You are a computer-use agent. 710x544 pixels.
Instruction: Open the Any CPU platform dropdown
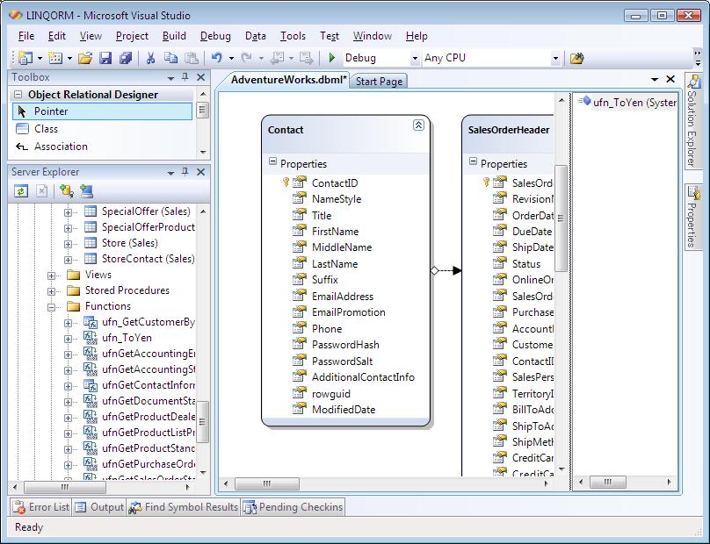(x=555, y=58)
